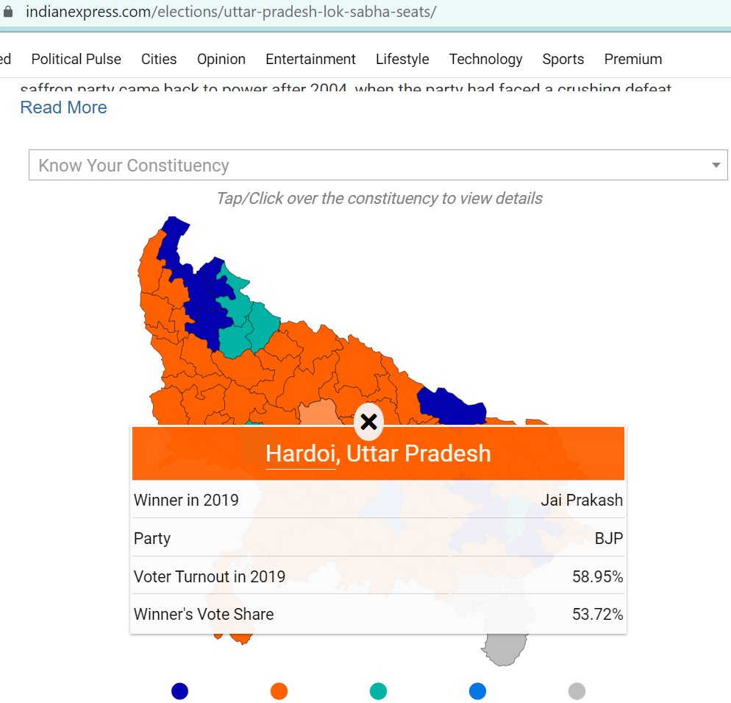The height and width of the screenshot is (703, 731).
Task: Go to the Technology section
Action: coord(486,60)
